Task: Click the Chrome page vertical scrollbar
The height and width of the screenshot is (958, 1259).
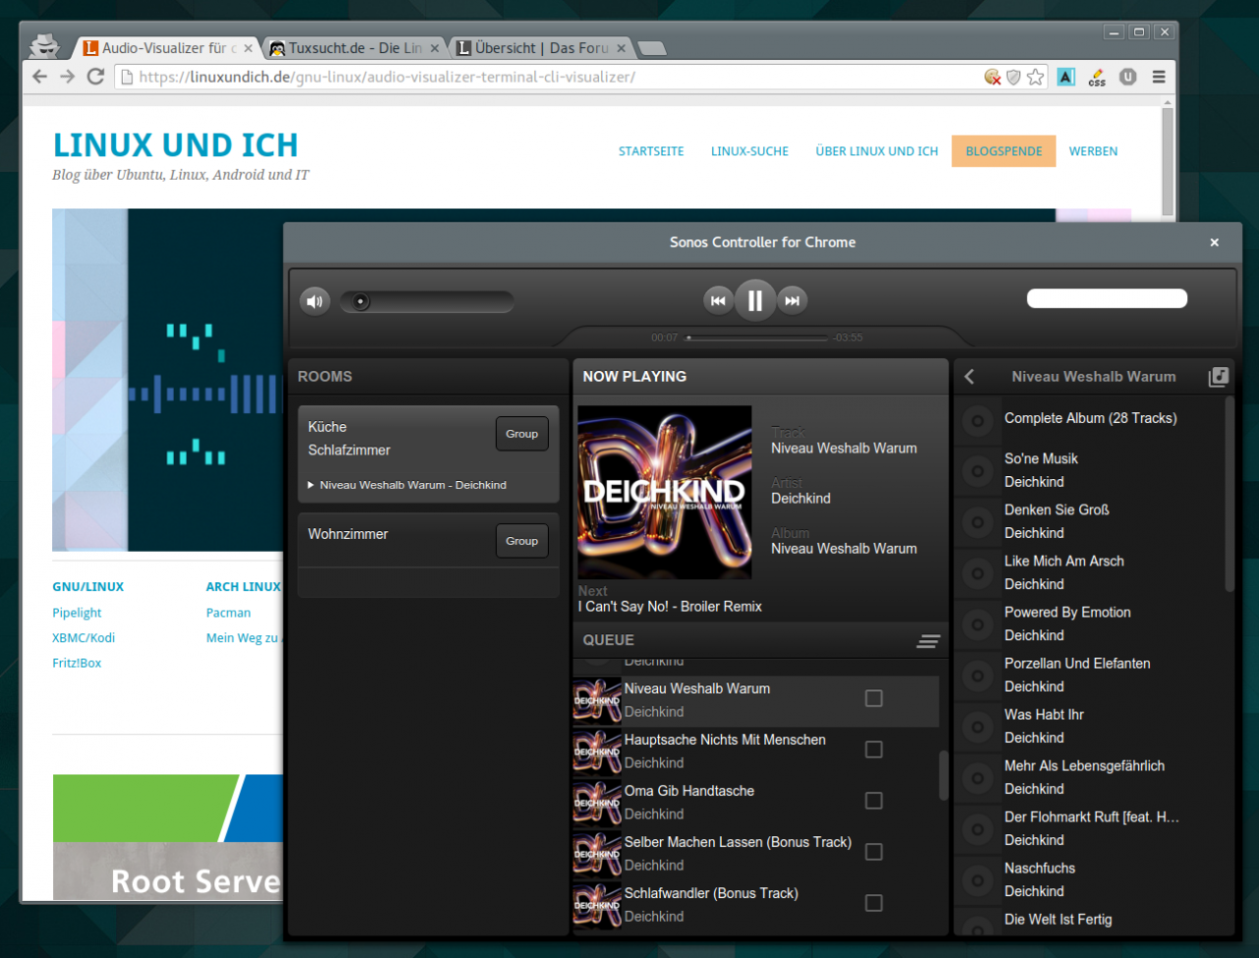Action: pyautogui.click(x=1168, y=160)
